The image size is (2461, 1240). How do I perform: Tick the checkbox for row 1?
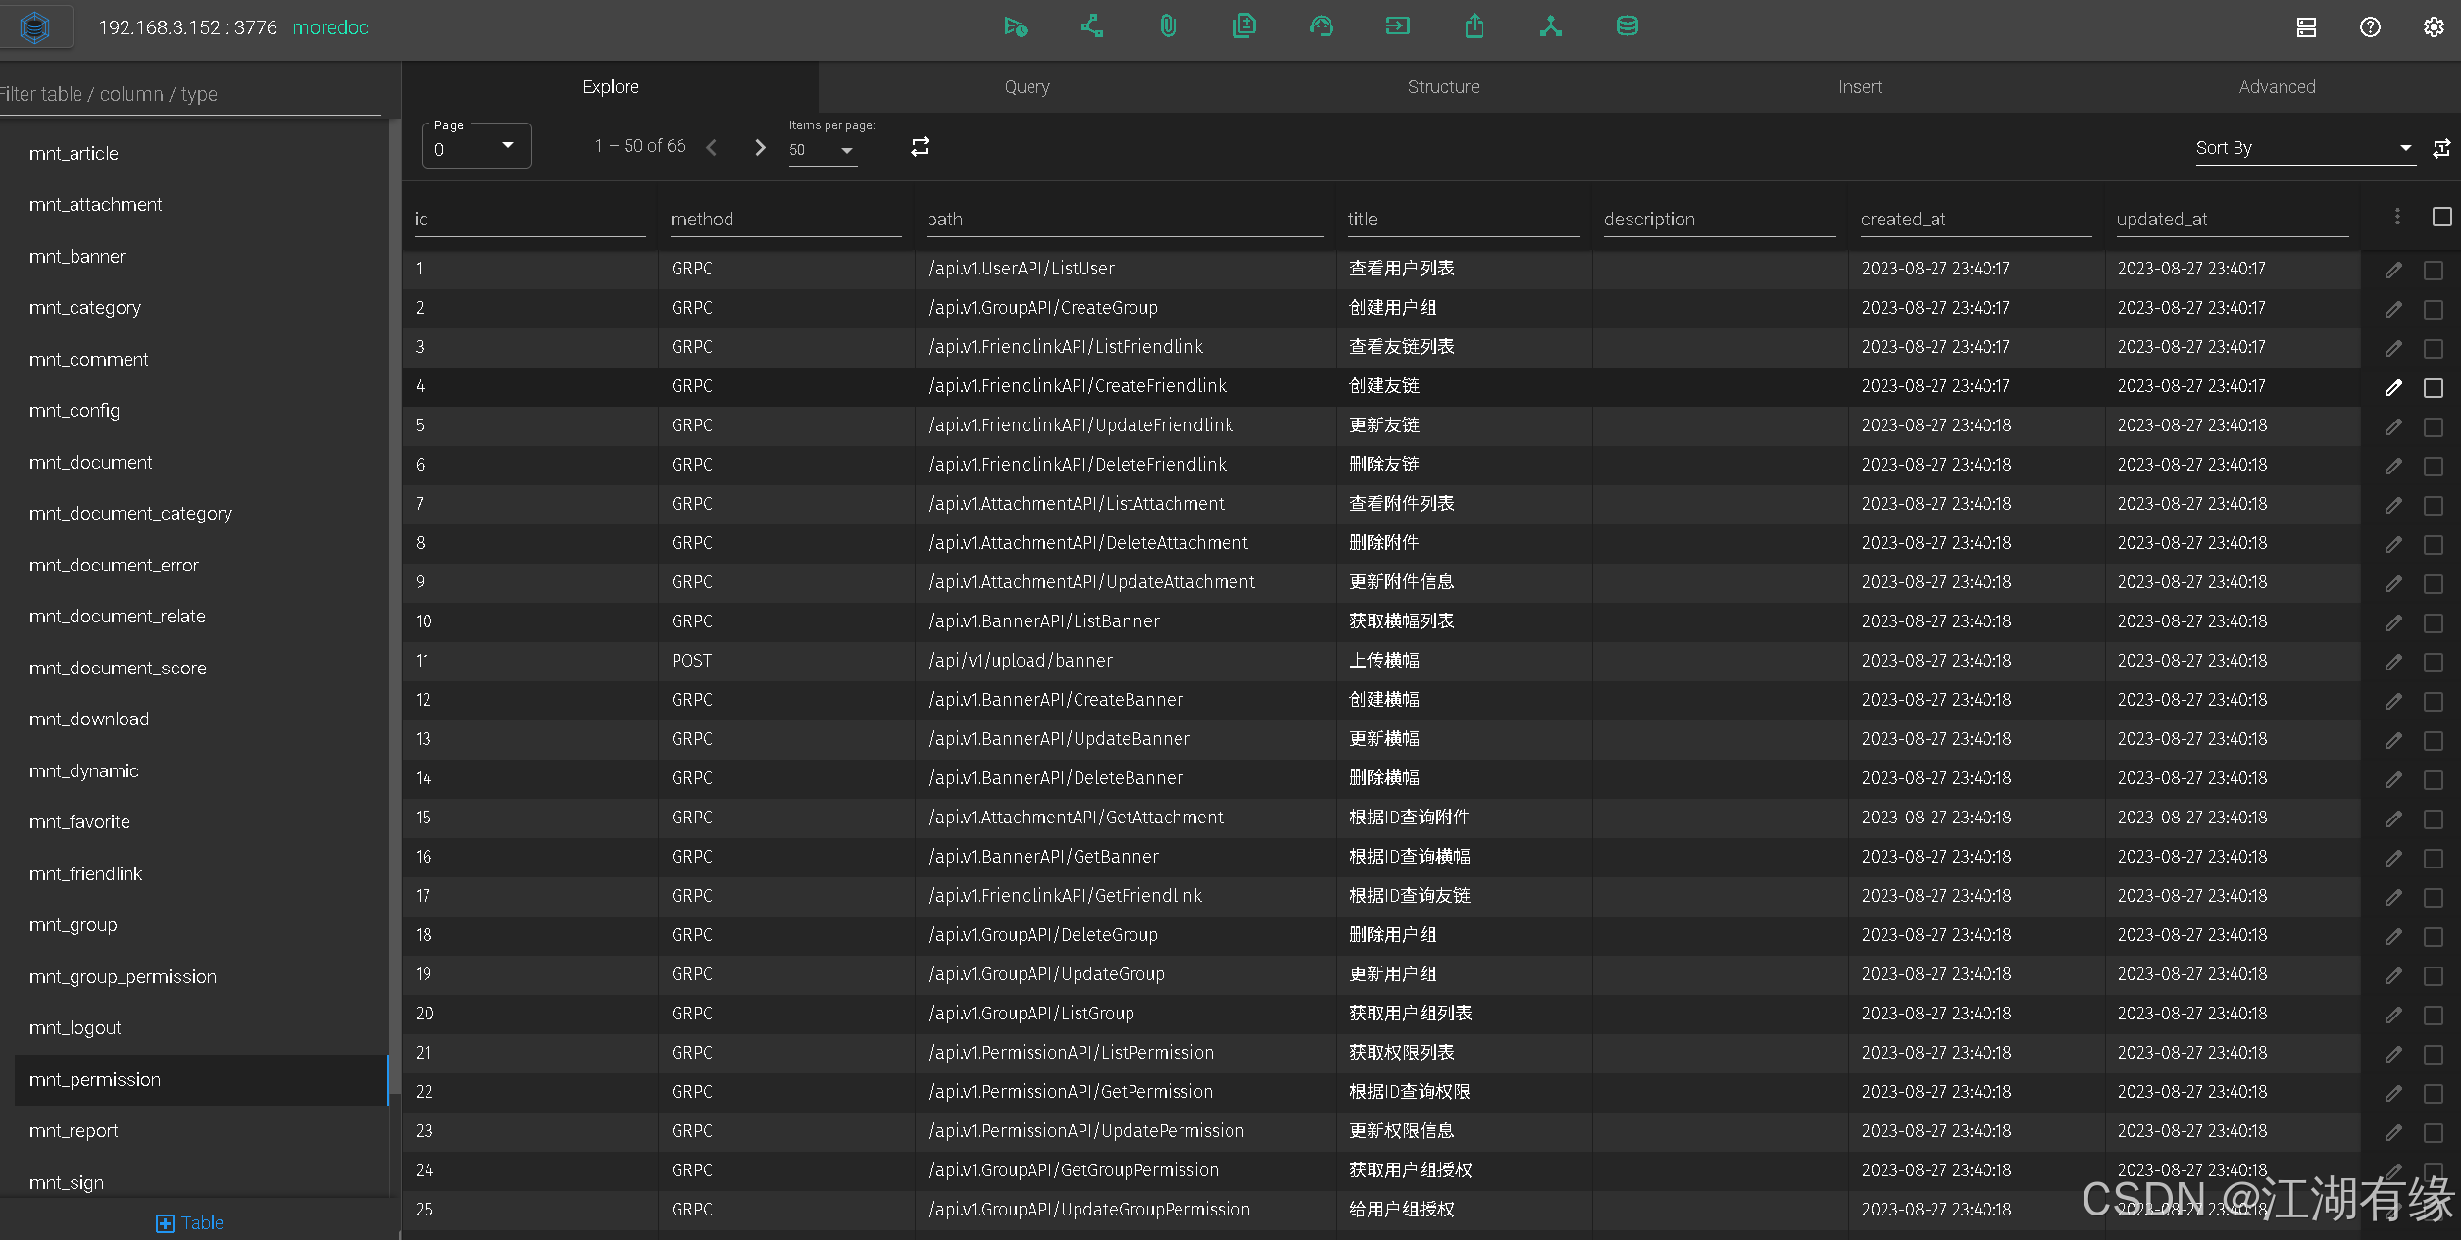[2434, 270]
